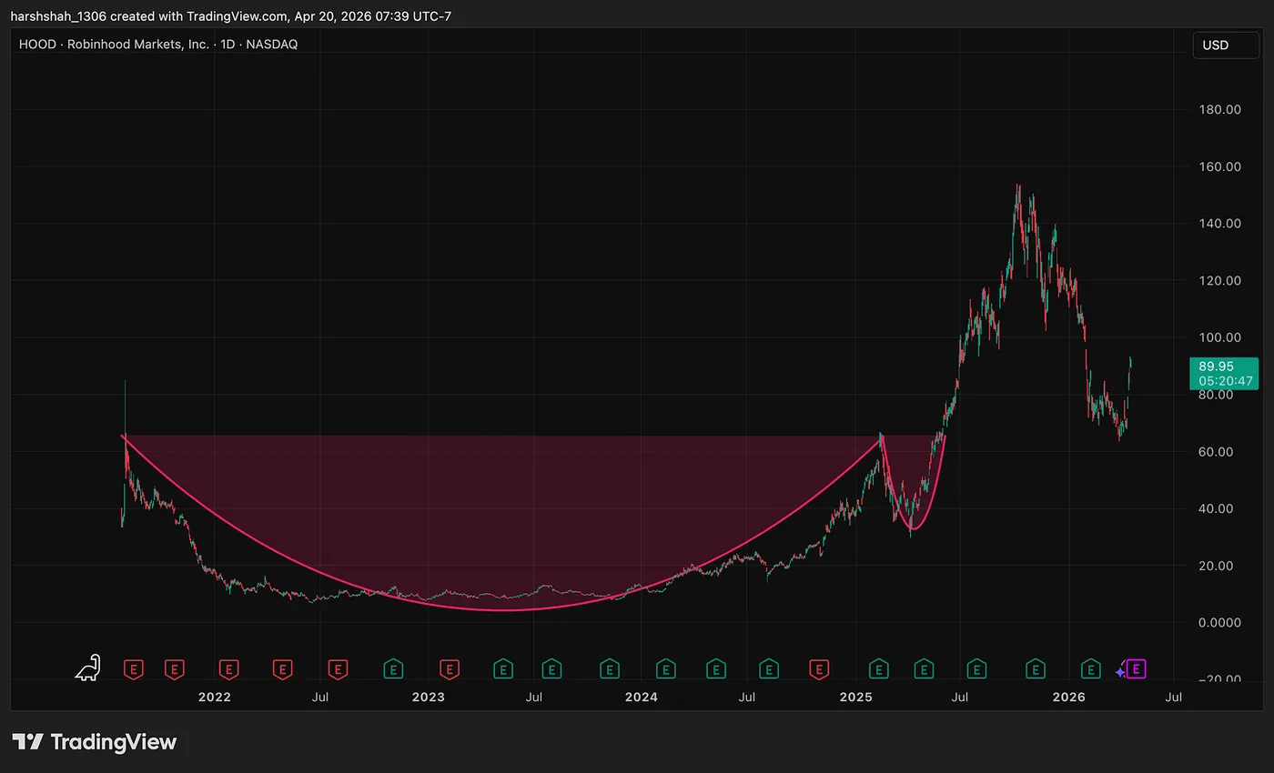Click the 2022 label on the time axis

215,698
